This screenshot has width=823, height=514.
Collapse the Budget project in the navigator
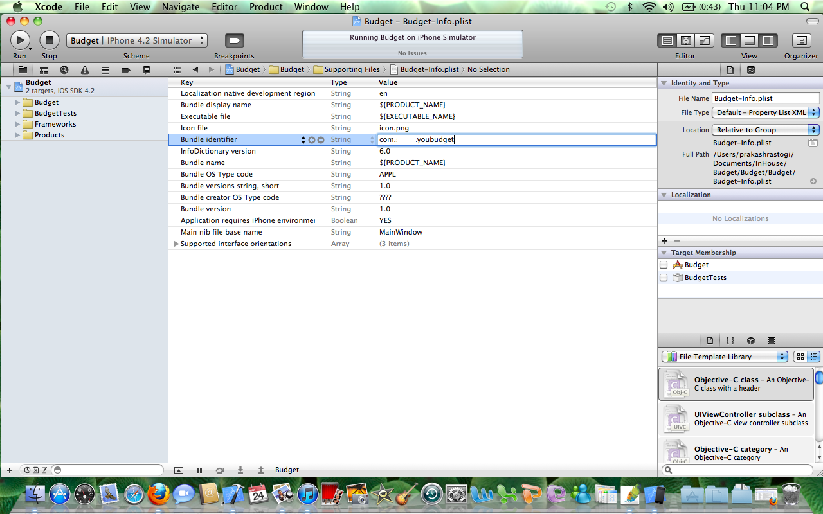click(x=8, y=86)
